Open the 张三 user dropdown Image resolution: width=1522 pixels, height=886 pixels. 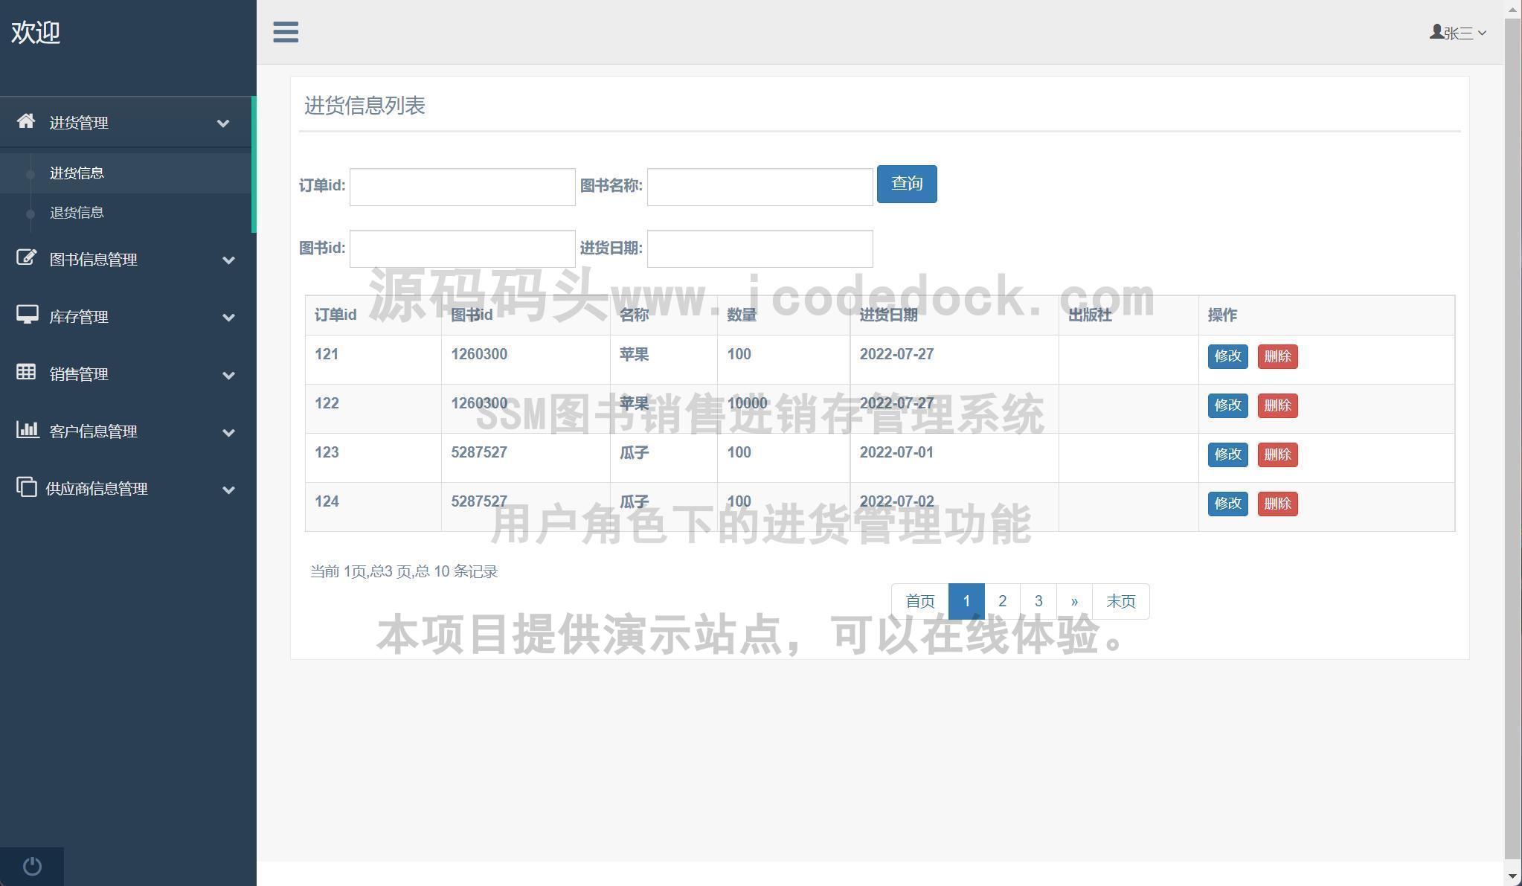1458,33
